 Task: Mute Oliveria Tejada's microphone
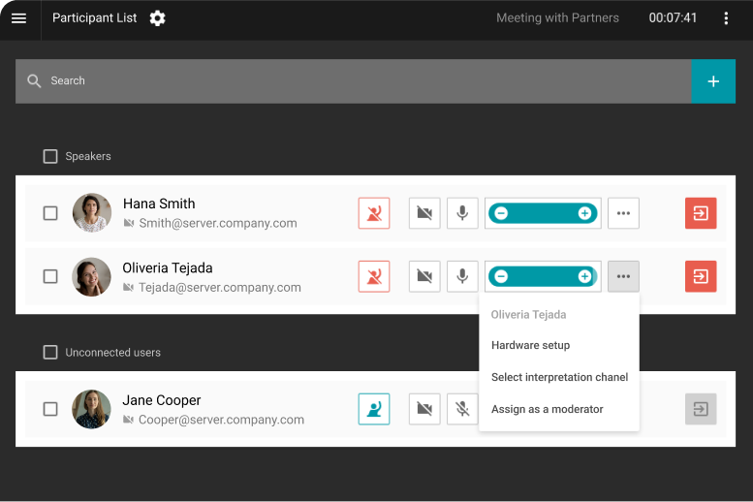pos(462,276)
